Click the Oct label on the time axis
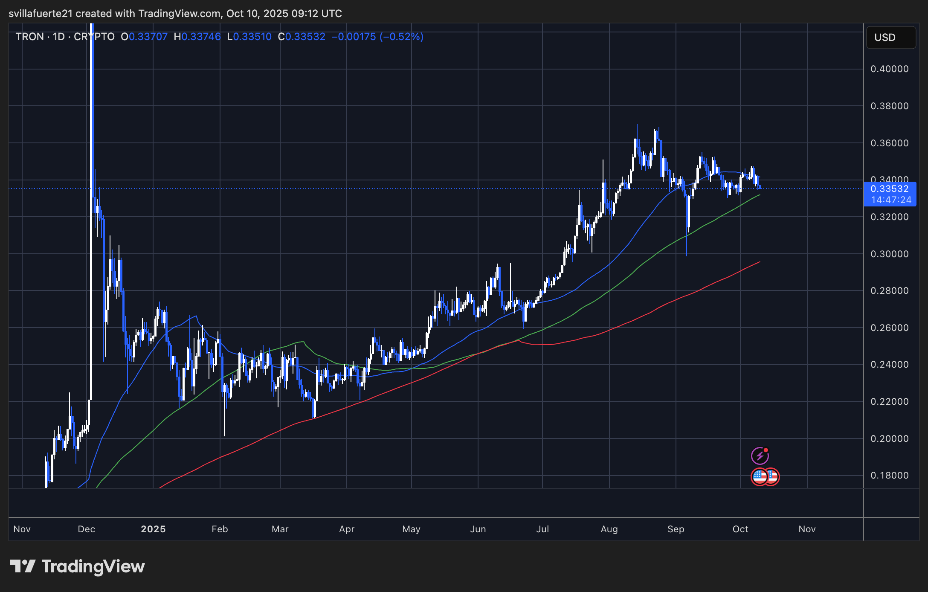This screenshot has width=928, height=592. 741,529
